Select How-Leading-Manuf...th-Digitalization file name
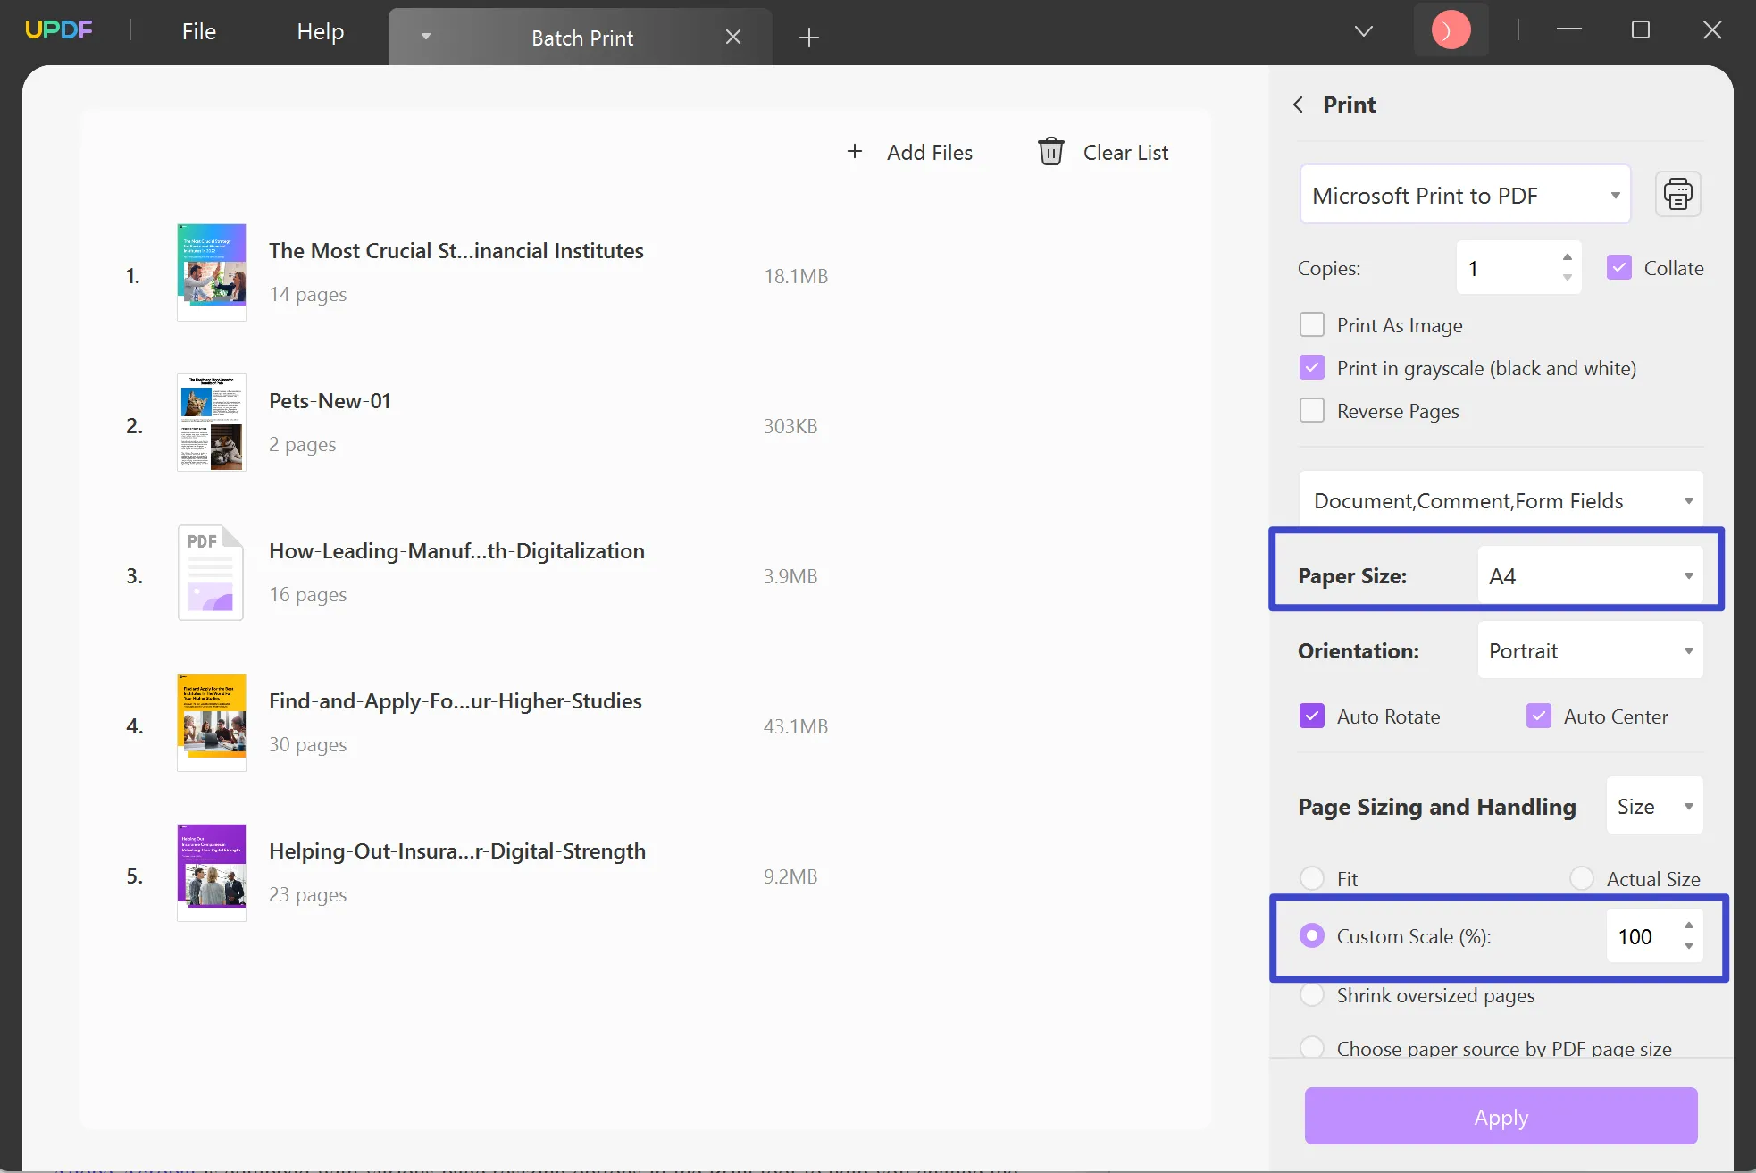Screen dimensions: 1756x1173 456,550
